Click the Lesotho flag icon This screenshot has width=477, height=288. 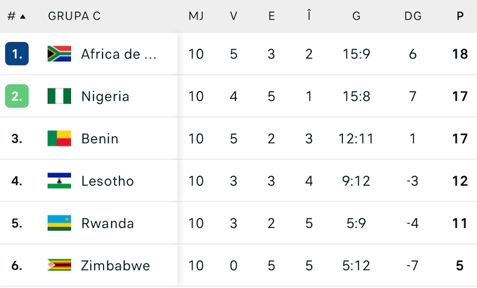click(x=59, y=181)
